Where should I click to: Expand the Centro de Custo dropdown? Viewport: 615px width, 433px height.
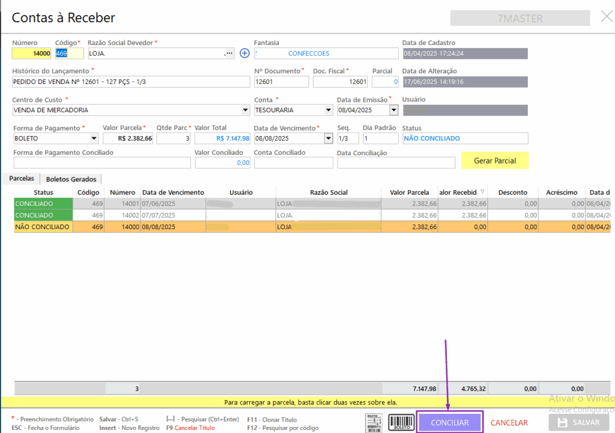(x=245, y=110)
